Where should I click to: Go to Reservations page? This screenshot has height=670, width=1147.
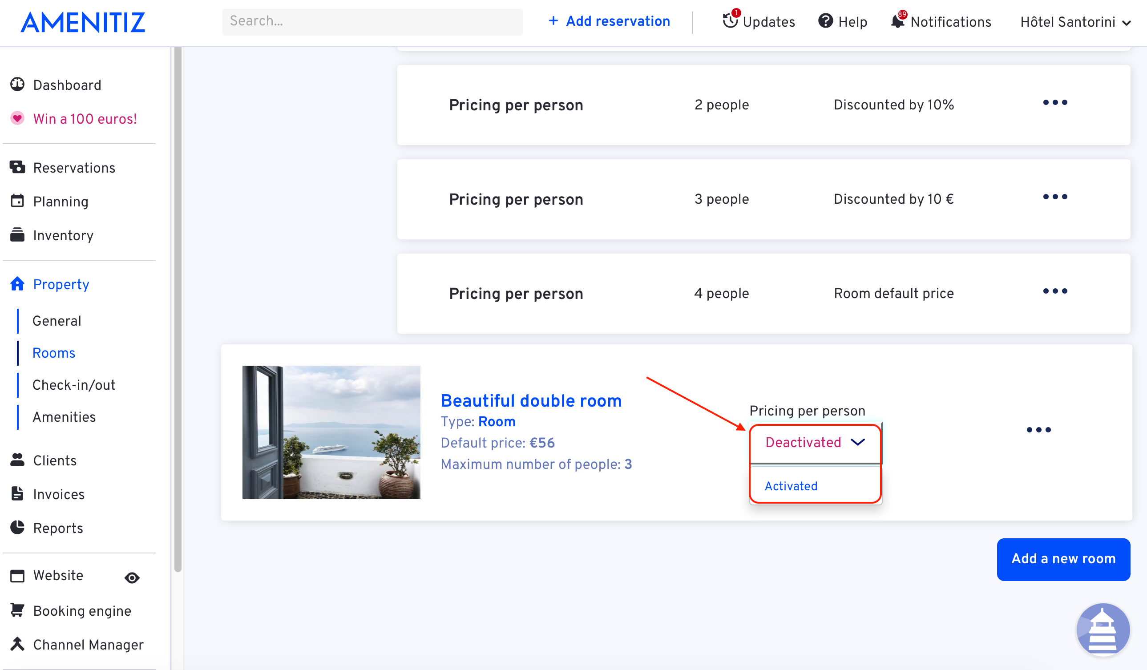[74, 168]
